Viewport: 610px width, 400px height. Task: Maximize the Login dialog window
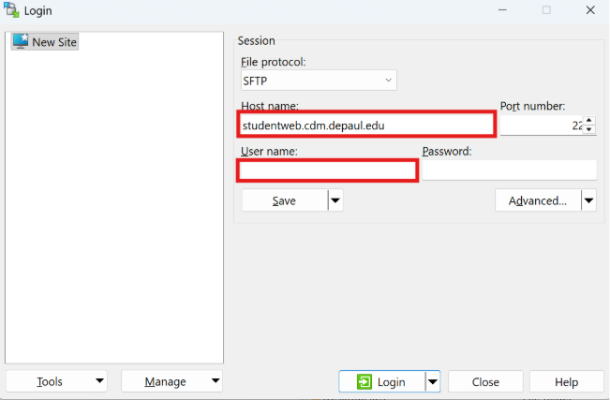coord(546,10)
